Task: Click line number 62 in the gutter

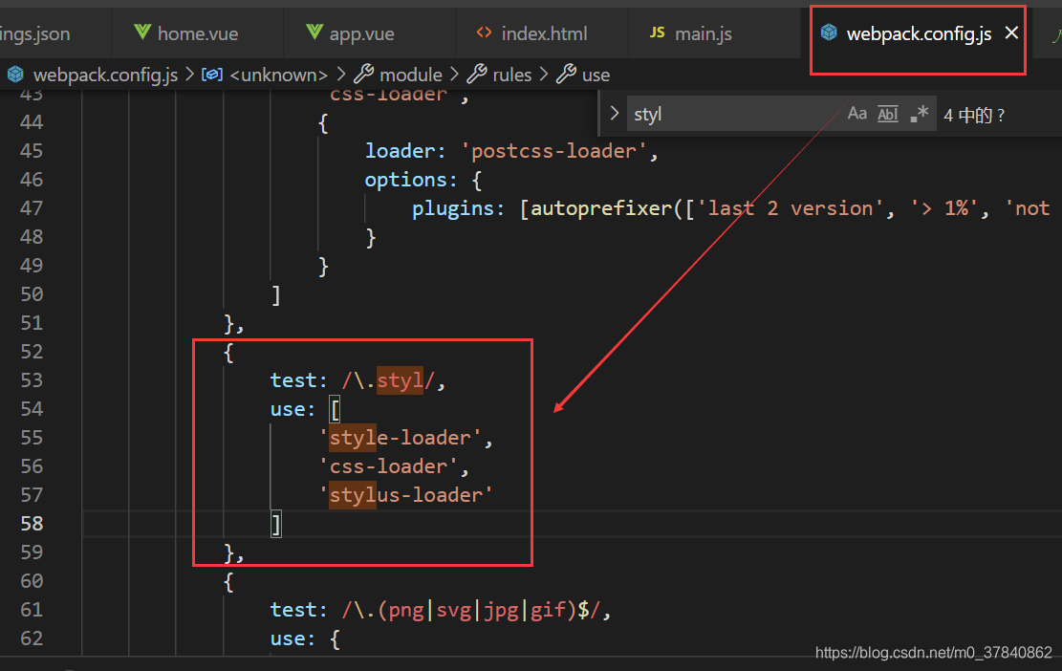Action: (32, 638)
